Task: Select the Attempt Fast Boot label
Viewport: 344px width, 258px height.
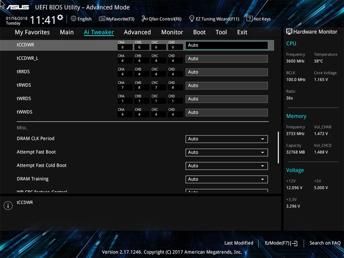Action: click(x=36, y=152)
